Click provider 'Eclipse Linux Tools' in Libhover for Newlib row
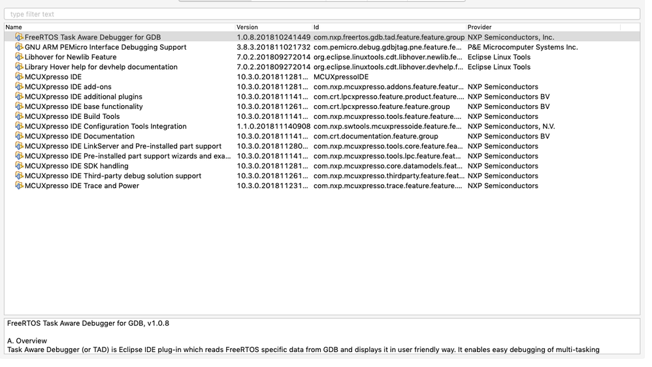Viewport: 652px width, 367px height. tap(499, 57)
